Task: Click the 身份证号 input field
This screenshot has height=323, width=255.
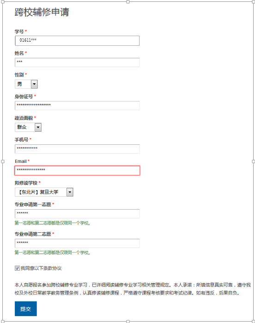Action: pyautogui.click(x=77, y=106)
